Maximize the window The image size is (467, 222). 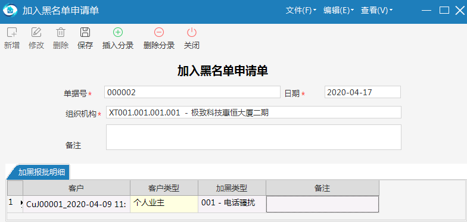(x=444, y=11)
